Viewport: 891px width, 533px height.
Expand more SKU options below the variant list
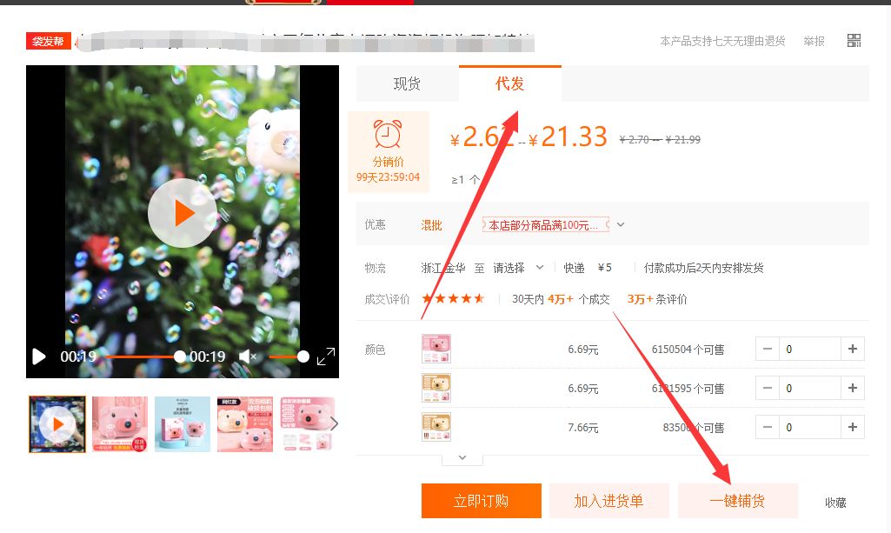(462, 456)
